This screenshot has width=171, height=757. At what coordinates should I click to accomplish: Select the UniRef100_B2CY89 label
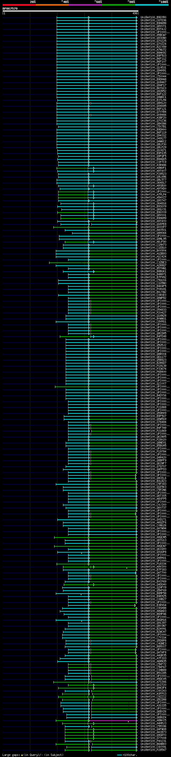point(153,47)
